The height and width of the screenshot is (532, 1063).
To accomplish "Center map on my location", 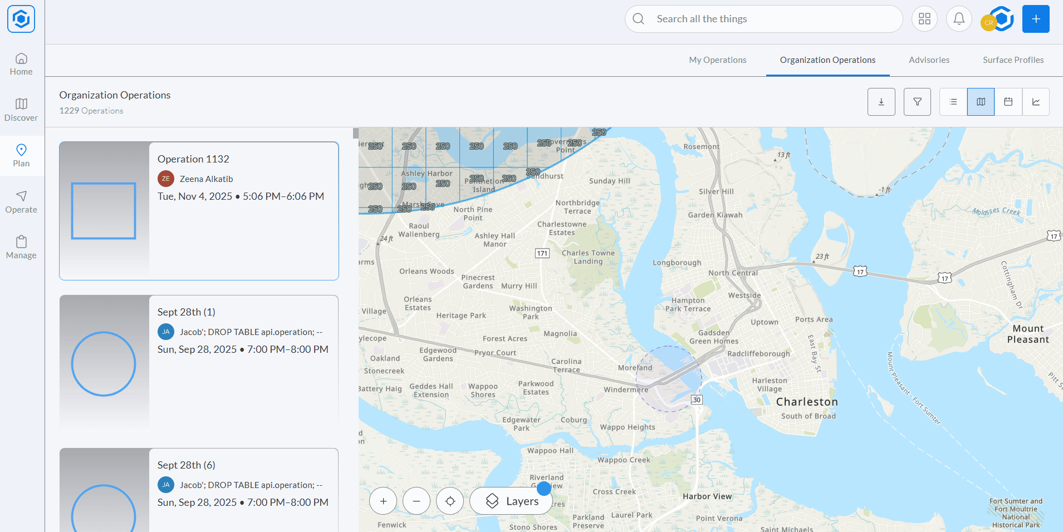I will (450, 501).
